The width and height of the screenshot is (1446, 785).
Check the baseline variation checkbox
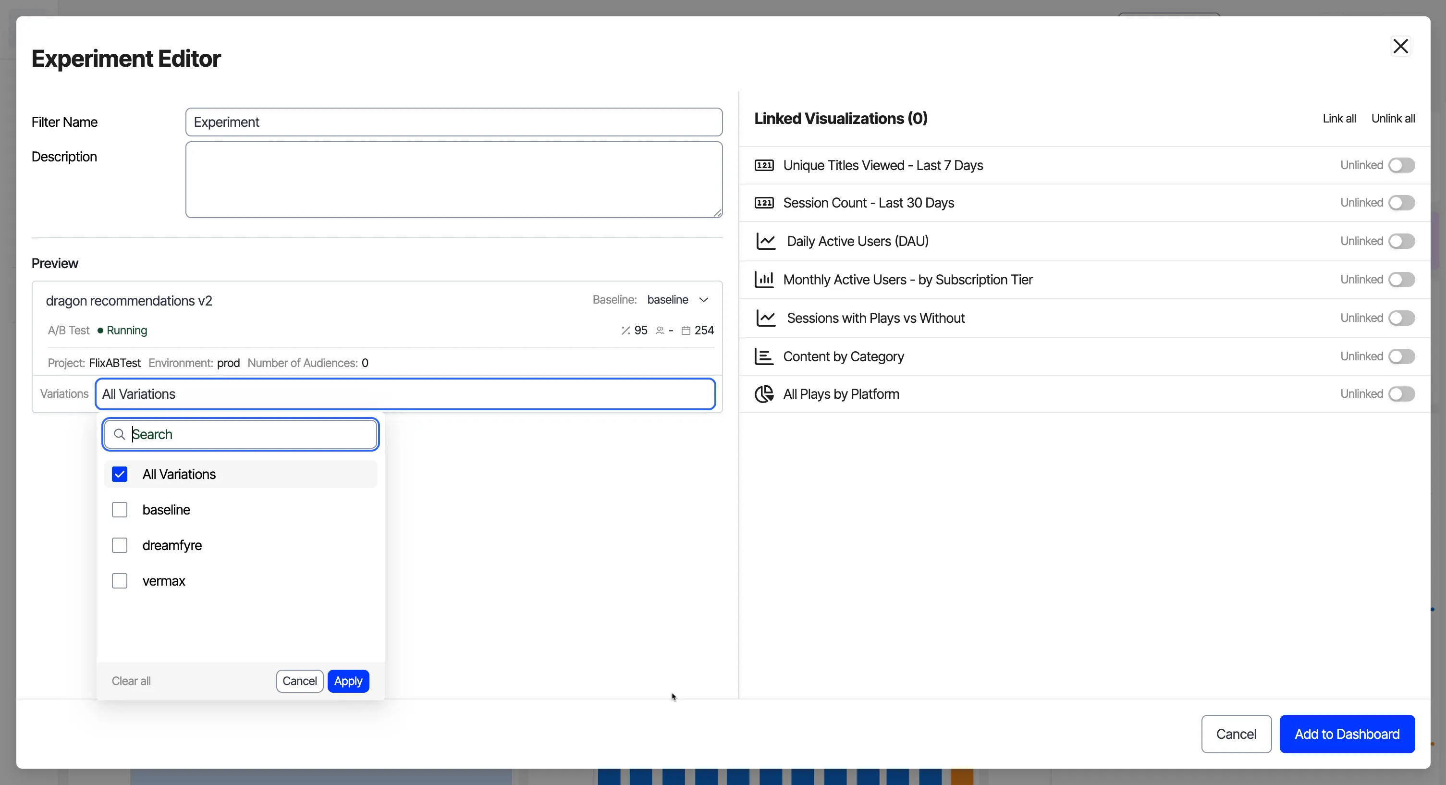click(x=120, y=510)
